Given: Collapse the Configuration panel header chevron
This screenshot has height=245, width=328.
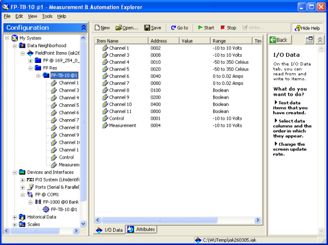Looking at the screenshot, I should click(84, 28).
